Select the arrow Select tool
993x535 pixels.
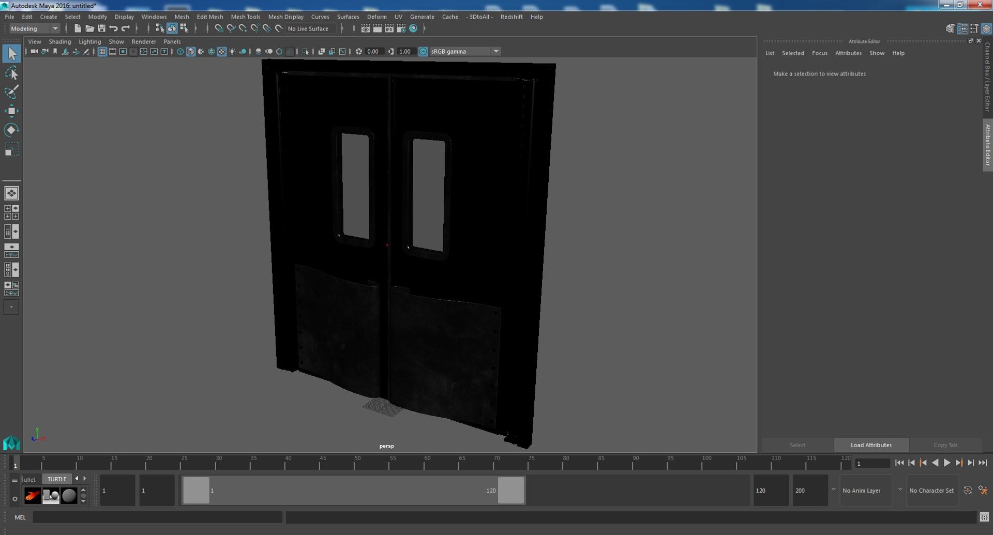(11, 53)
